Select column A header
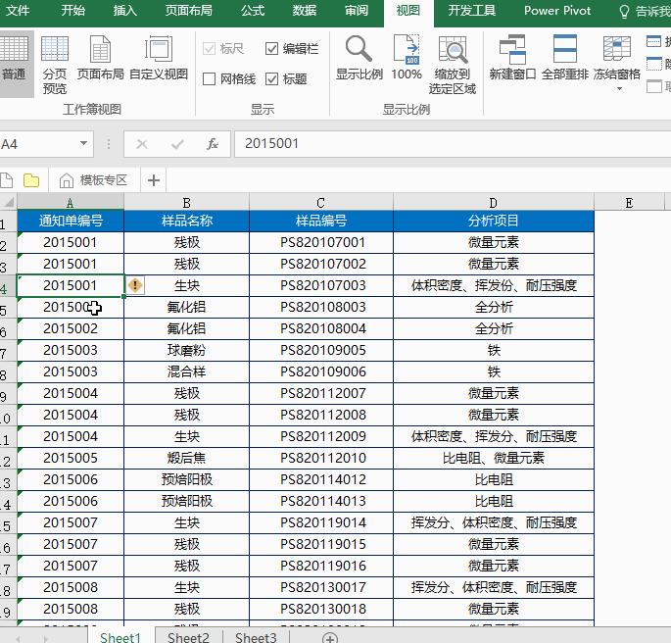The width and height of the screenshot is (671, 643). (71, 202)
